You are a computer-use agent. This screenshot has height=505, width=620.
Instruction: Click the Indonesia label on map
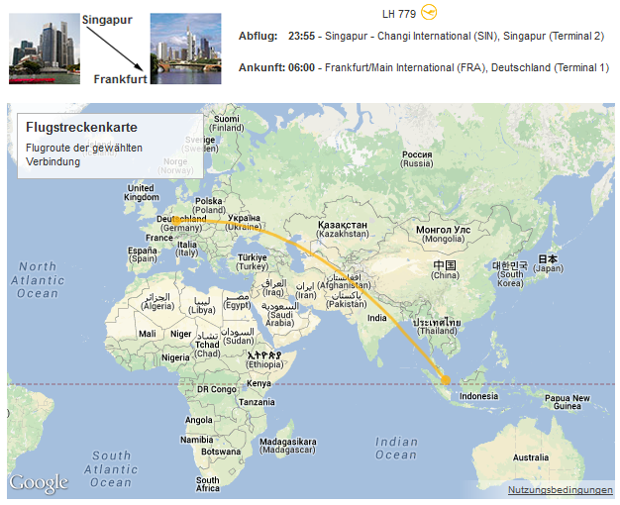[x=478, y=396]
